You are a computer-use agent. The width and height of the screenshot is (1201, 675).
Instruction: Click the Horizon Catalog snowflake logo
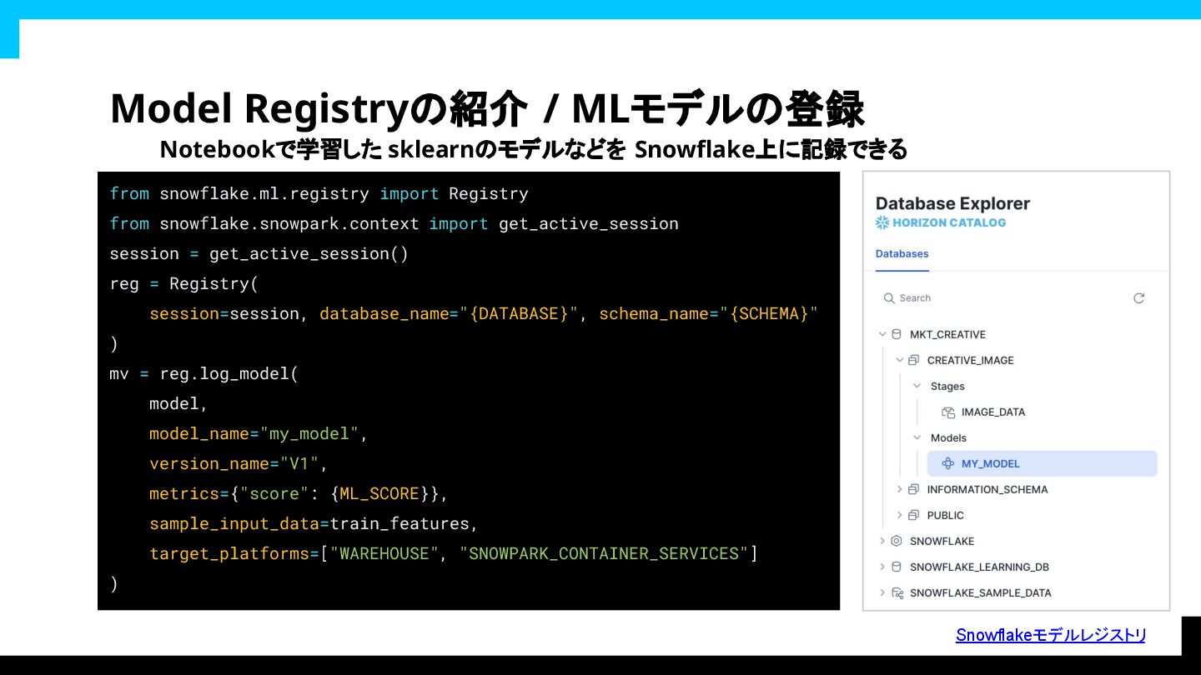pos(882,222)
